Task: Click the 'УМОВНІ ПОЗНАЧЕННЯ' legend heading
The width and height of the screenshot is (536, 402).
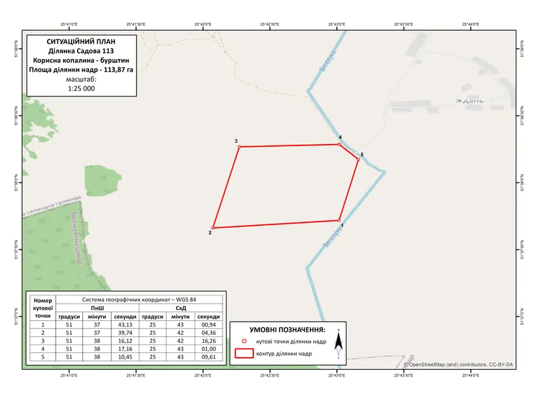Action: click(287, 330)
